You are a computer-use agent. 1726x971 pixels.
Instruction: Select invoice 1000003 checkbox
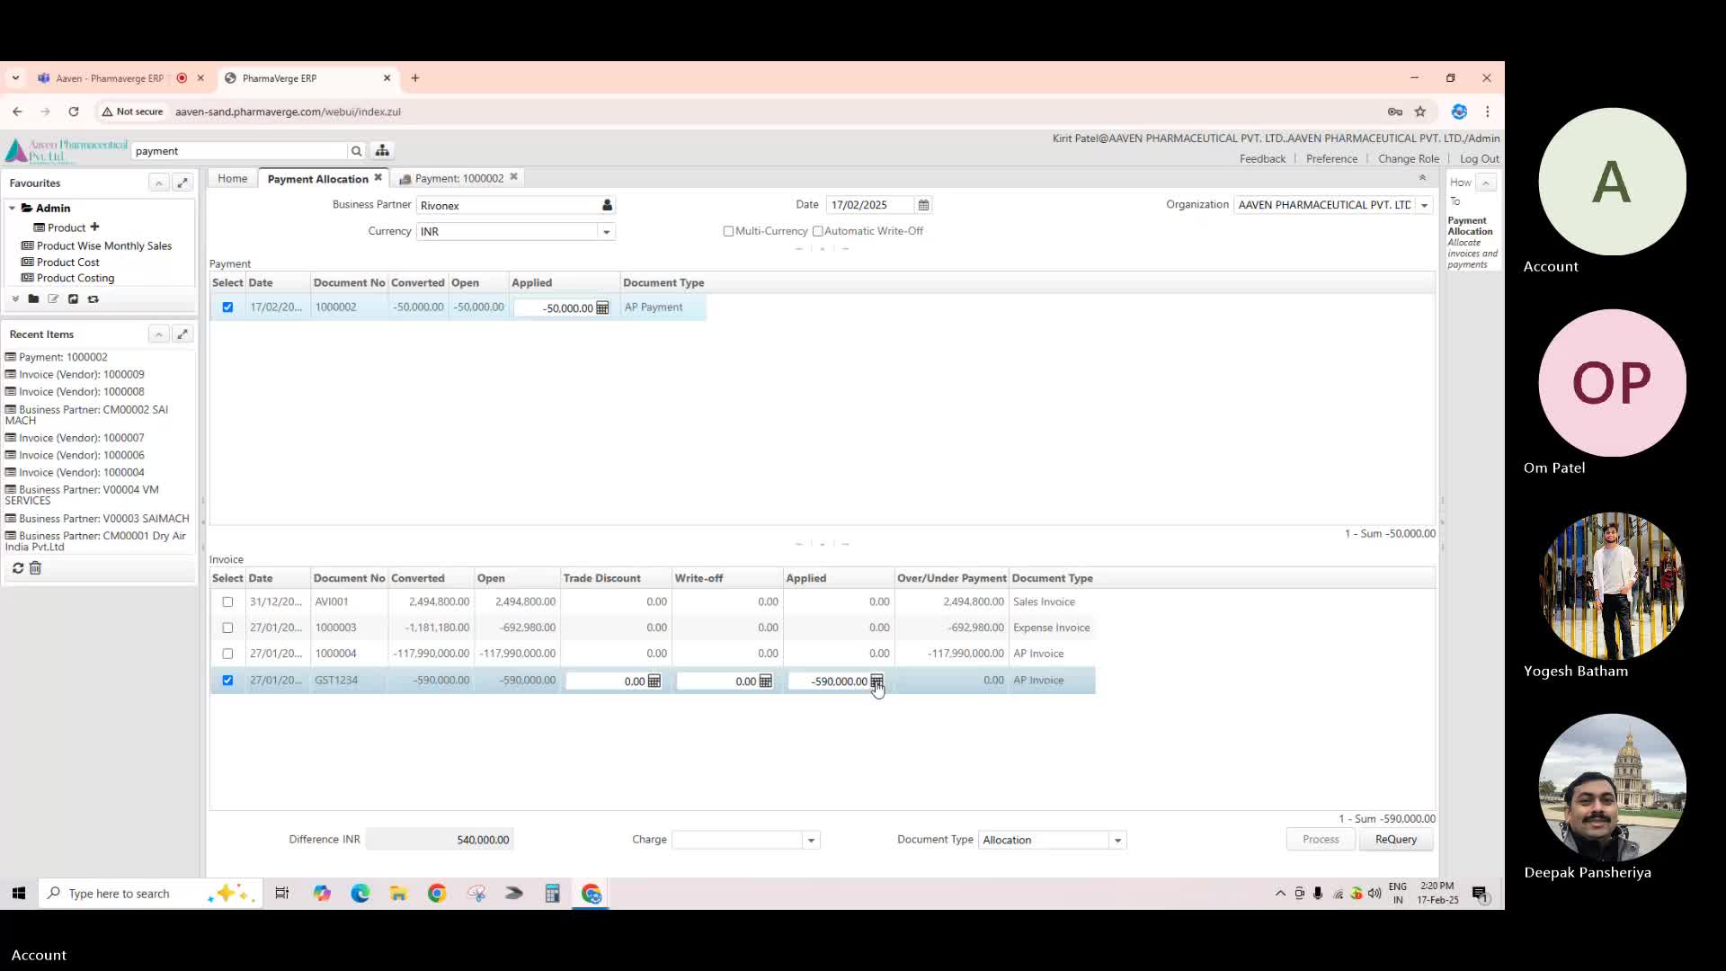pos(227,628)
